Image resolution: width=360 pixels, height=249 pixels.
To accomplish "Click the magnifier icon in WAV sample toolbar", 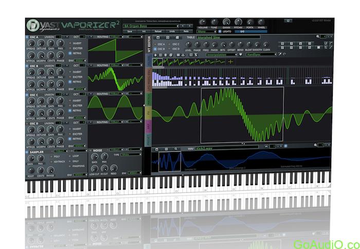I will (x=176, y=149).
